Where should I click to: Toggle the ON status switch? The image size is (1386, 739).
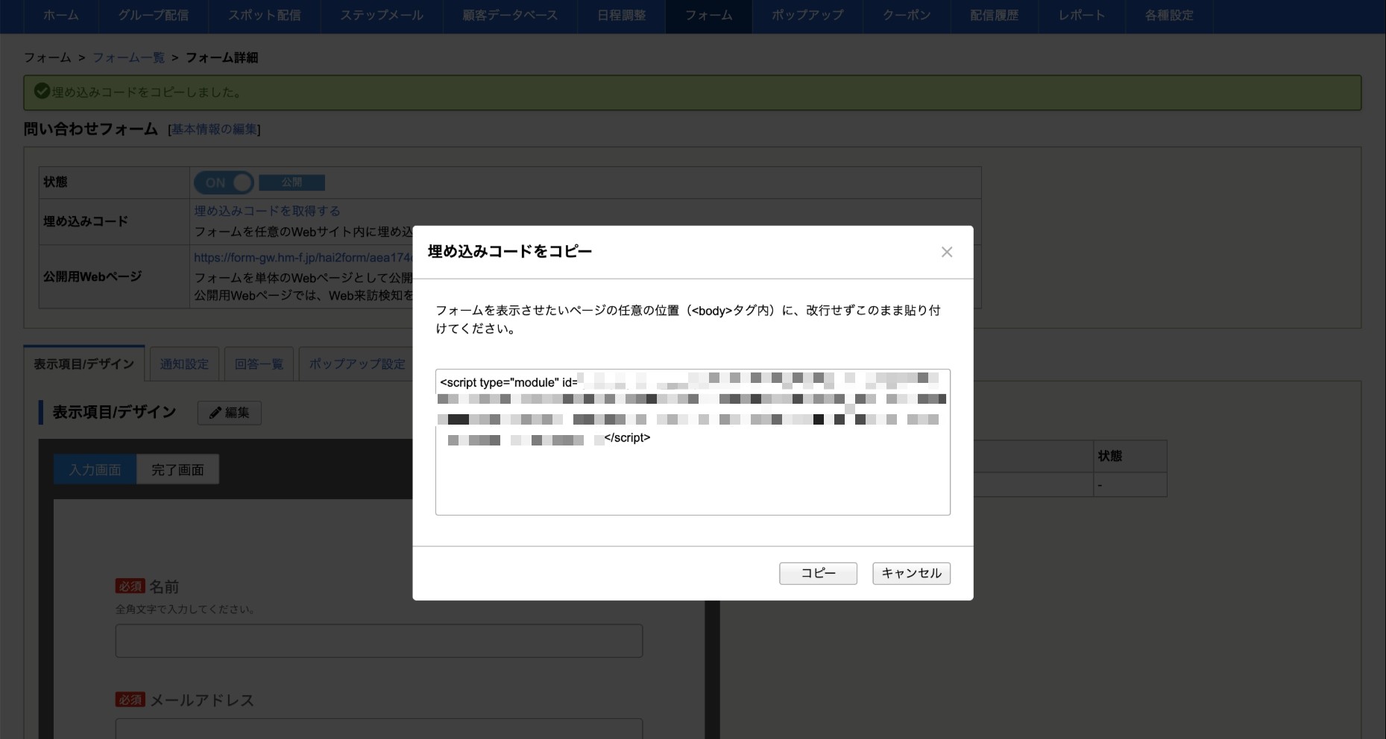(x=224, y=183)
